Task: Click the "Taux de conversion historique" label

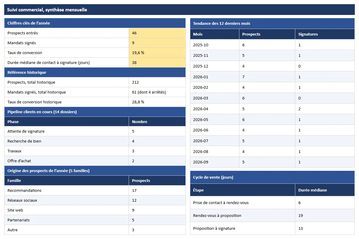Action: click(x=34, y=102)
